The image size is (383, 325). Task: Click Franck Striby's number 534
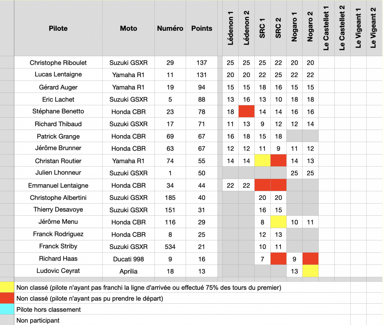[170, 247]
